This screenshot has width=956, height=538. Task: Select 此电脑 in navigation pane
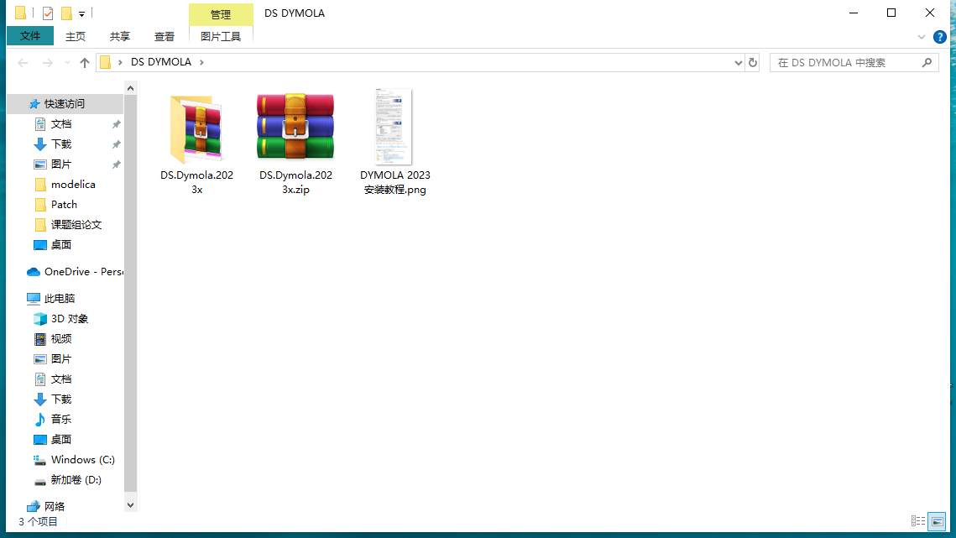tap(59, 298)
